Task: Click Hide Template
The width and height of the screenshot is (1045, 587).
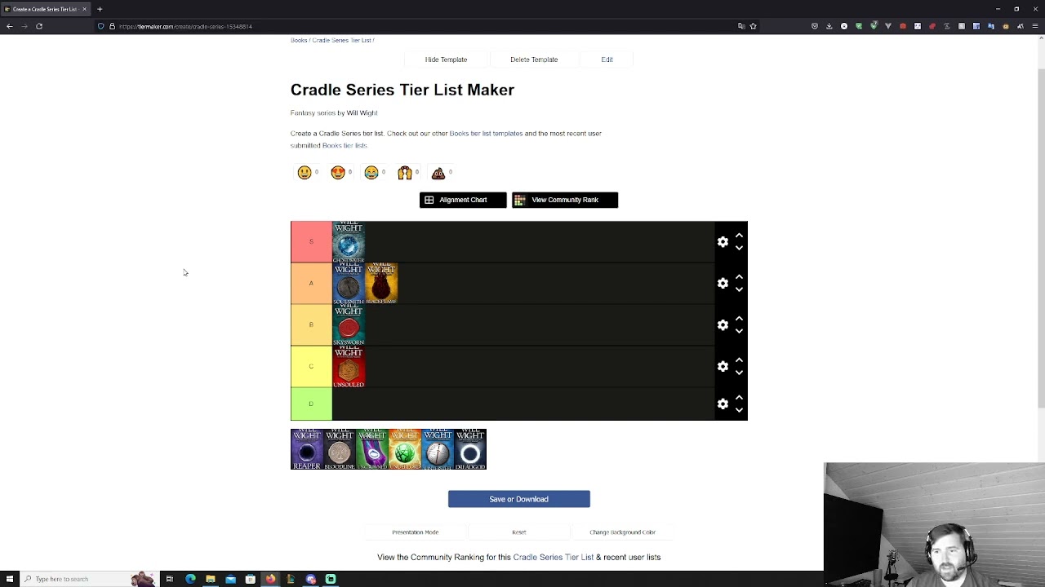Action: coord(446,60)
